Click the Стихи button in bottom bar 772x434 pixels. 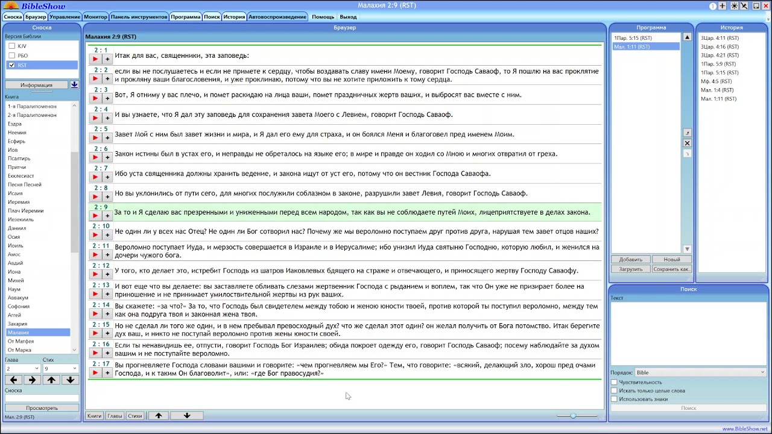135,416
